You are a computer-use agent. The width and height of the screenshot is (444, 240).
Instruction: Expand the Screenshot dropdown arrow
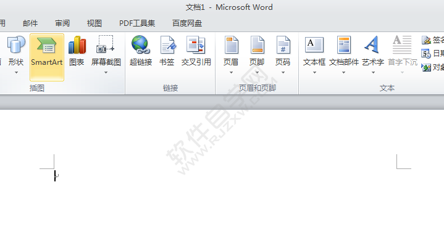pos(106,73)
